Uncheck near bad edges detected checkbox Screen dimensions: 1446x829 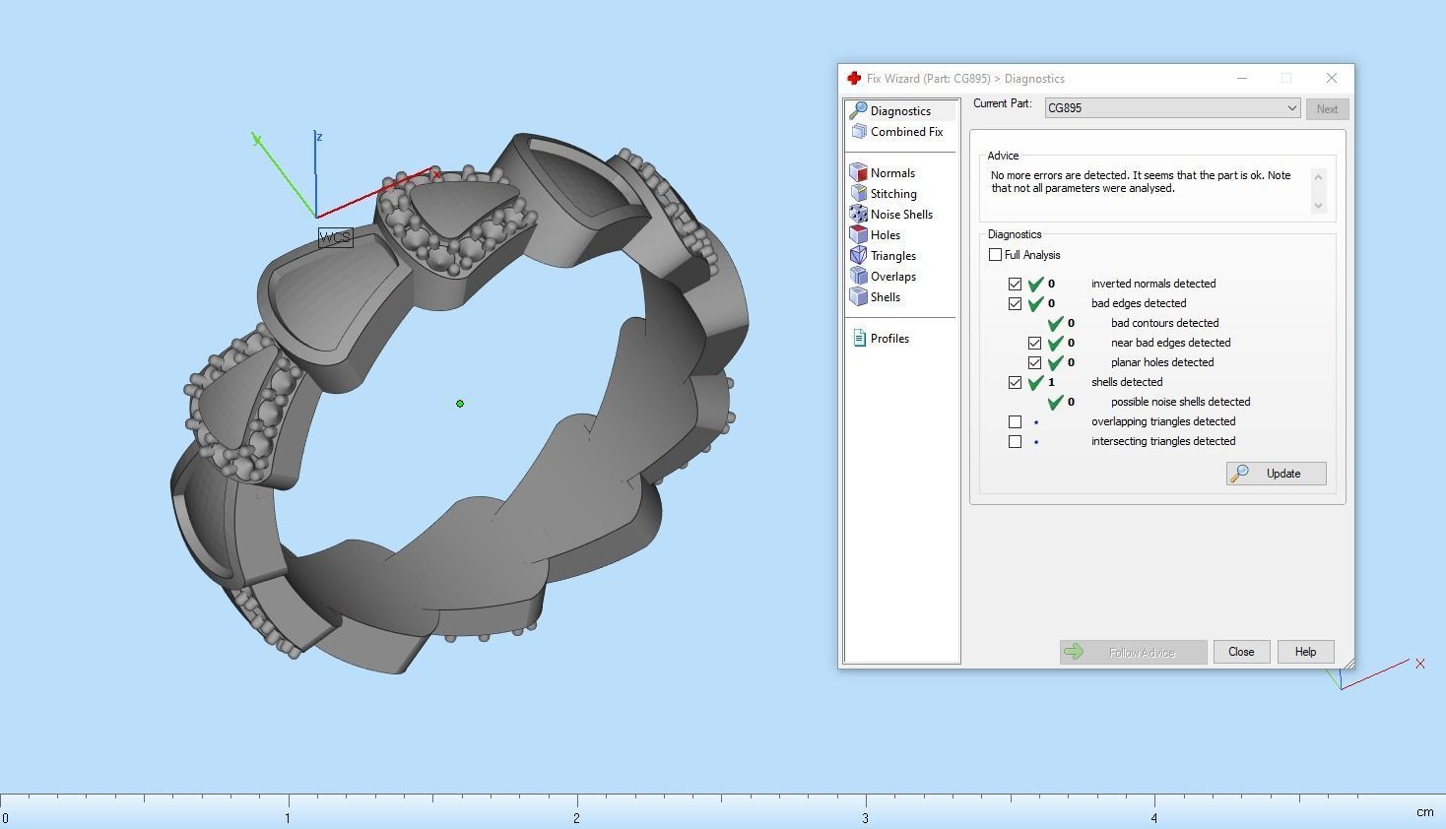[1034, 343]
